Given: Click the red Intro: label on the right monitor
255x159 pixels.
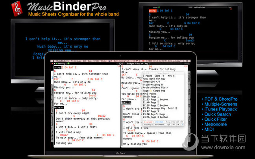Looking at the screenshot, I should [x=153, y=11].
